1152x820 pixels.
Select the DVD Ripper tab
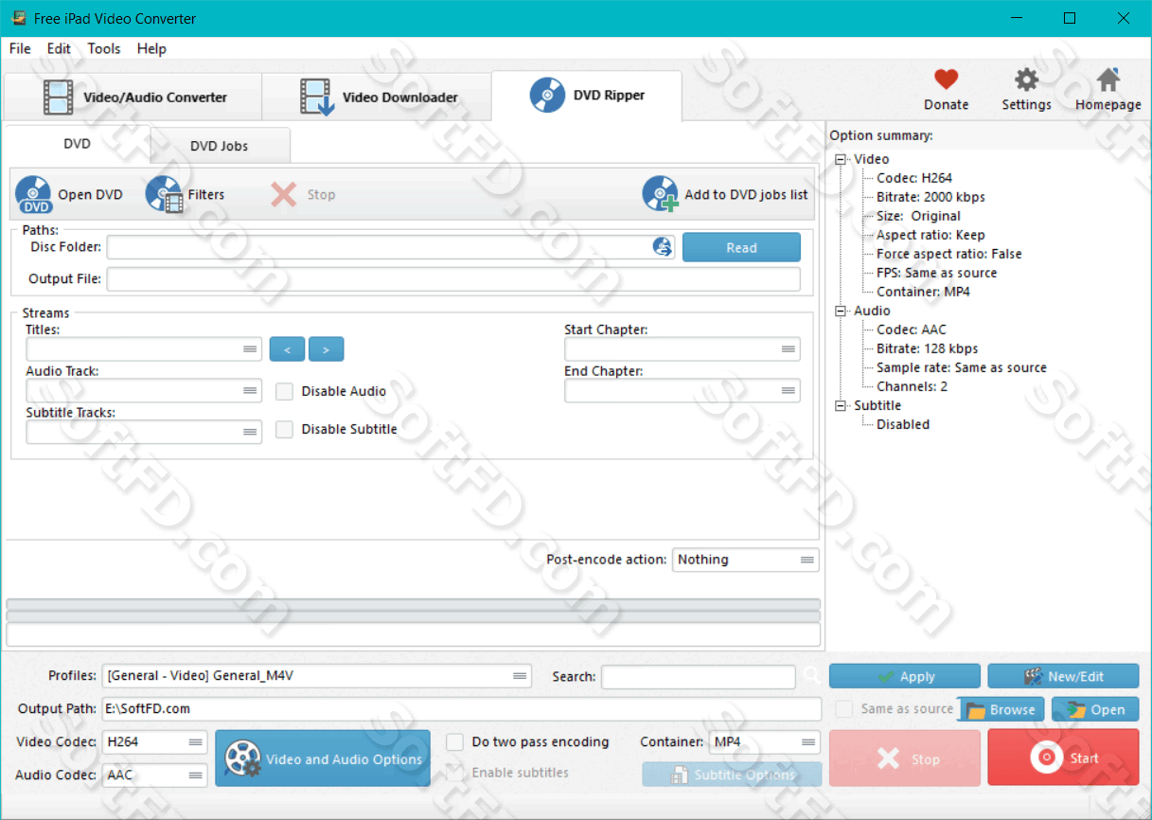click(x=587, y=96)
